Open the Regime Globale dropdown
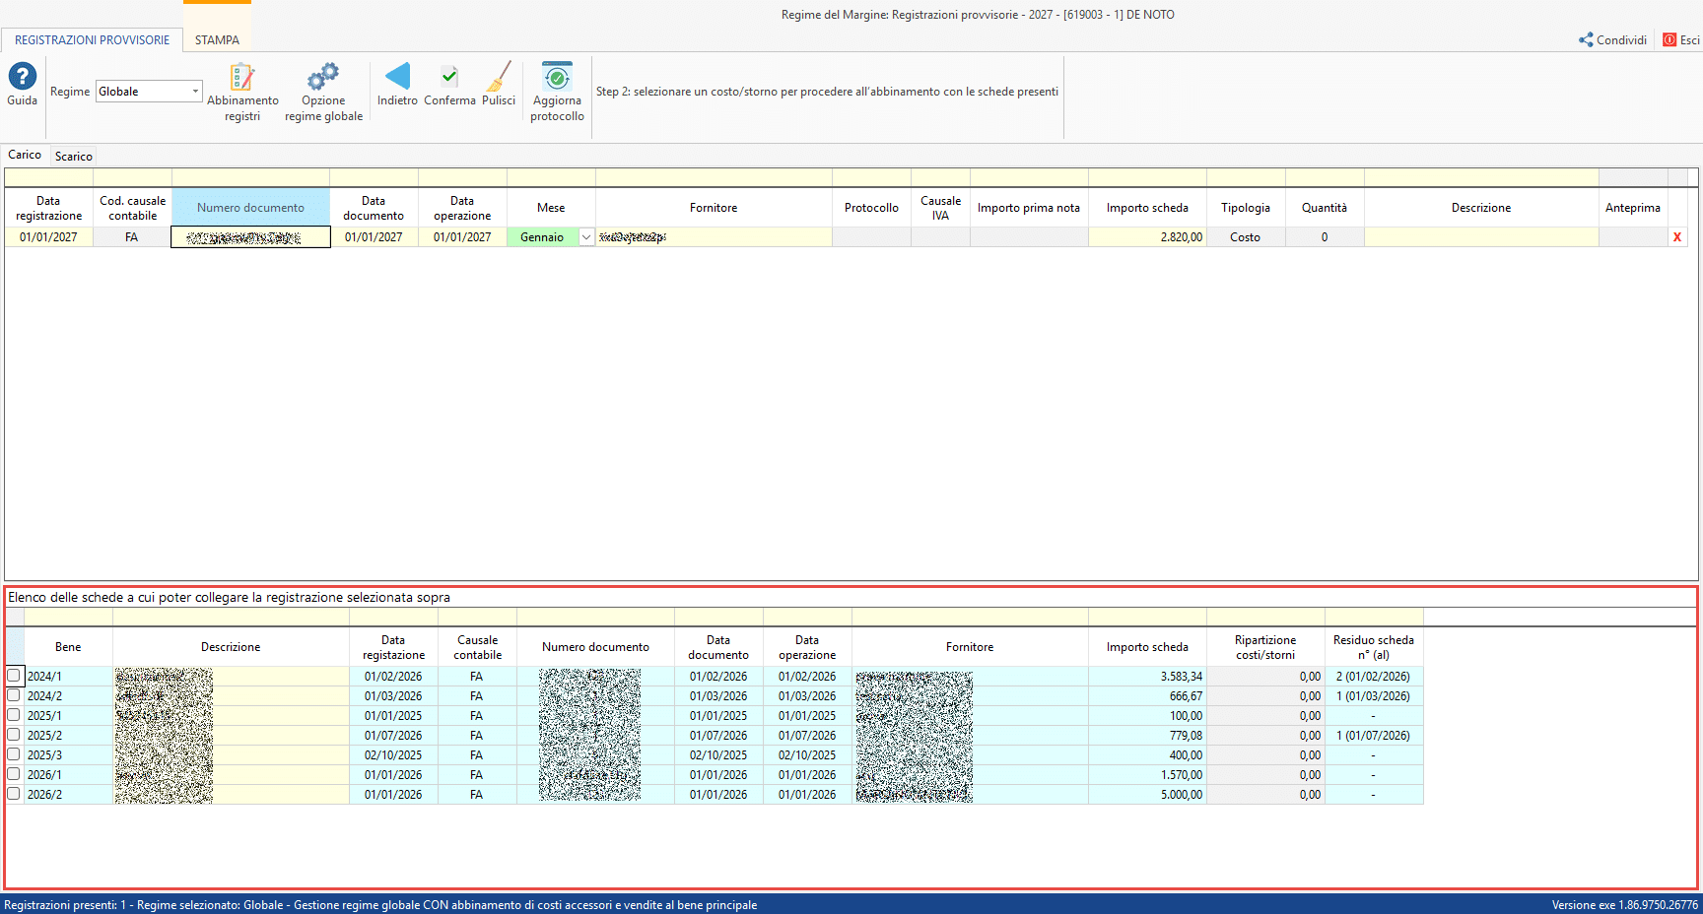 [x=149, y=92]
